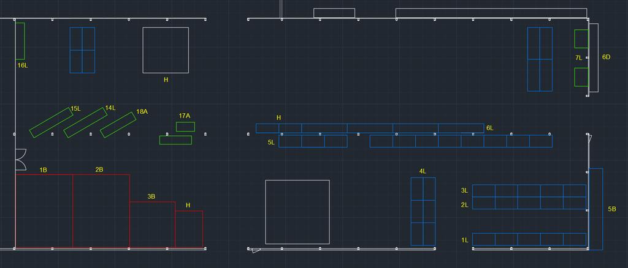The image size is (628, 268).
Task: Select the H label beneath the white square
Action: click(166, 80)
